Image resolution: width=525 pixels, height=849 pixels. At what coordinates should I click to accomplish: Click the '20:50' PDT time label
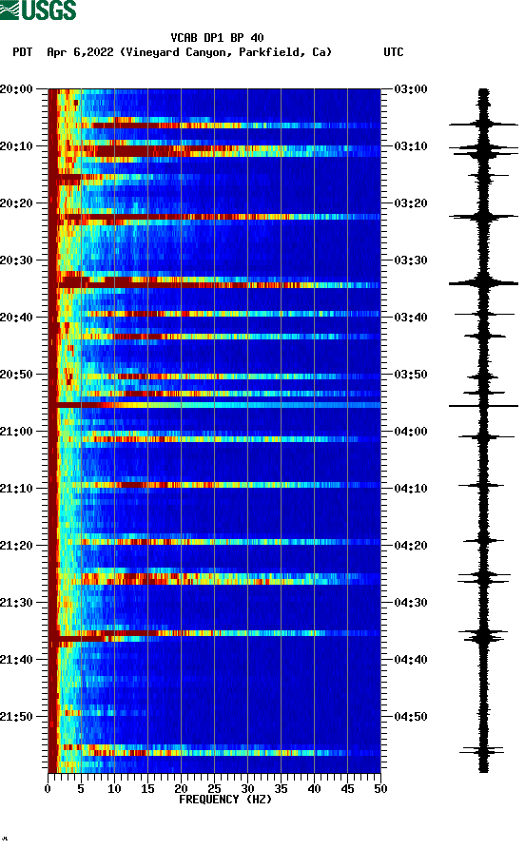[x=16, y=375]
